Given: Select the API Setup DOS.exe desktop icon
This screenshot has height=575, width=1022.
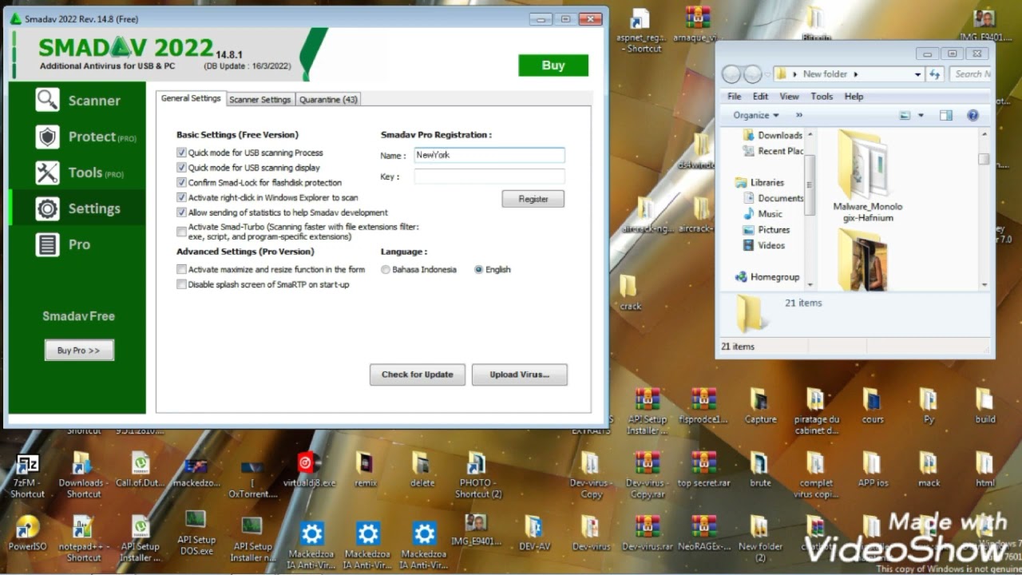Looking at the screenshot, I should tap(196, 533).
